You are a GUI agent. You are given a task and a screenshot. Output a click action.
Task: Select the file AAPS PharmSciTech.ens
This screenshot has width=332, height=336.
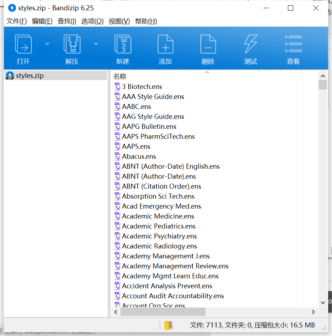click(x=158, y=136)
